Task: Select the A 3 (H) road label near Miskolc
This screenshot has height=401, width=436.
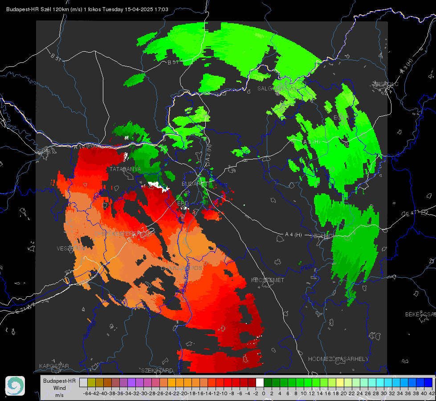Action: pyautogui.click(x=407, y=66)
